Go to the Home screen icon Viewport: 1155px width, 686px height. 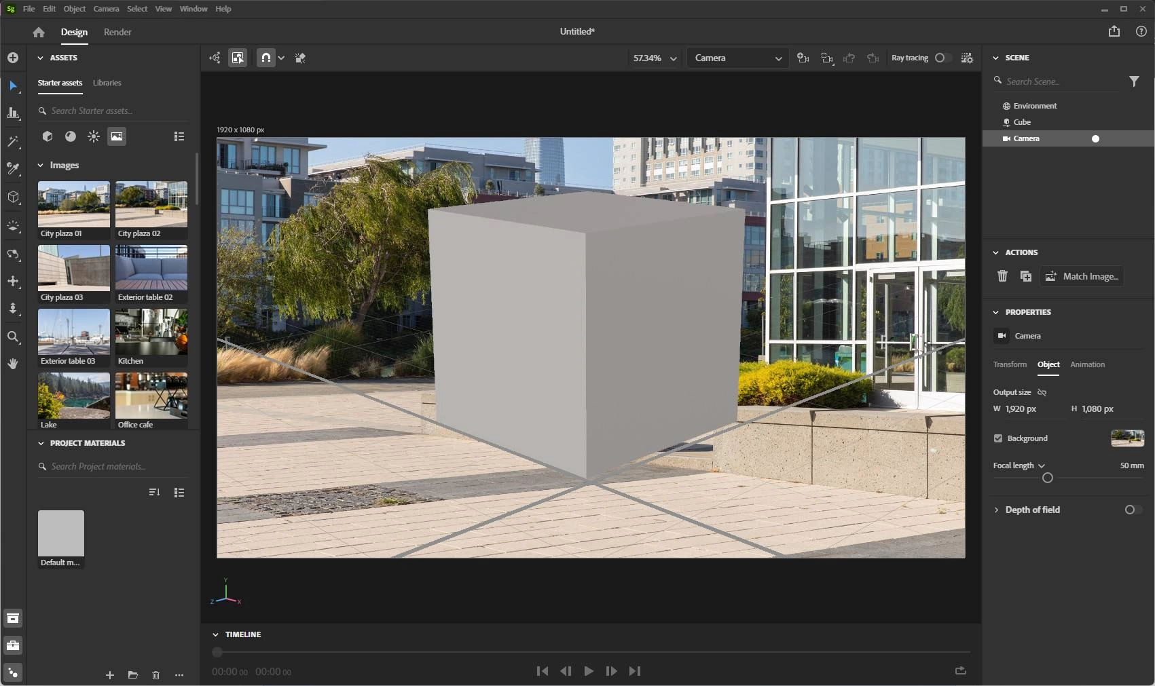pyautogui.click(x=39, y=32)
